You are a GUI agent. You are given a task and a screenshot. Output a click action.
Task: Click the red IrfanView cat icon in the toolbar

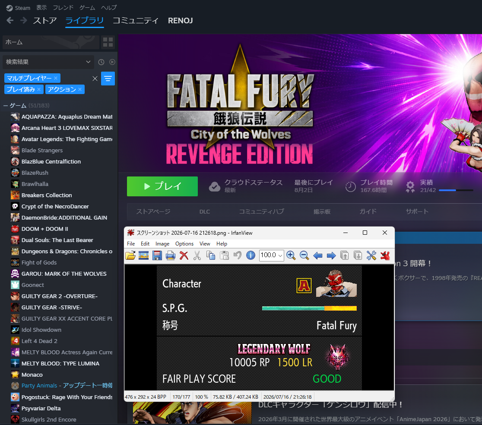click(385, 255)
